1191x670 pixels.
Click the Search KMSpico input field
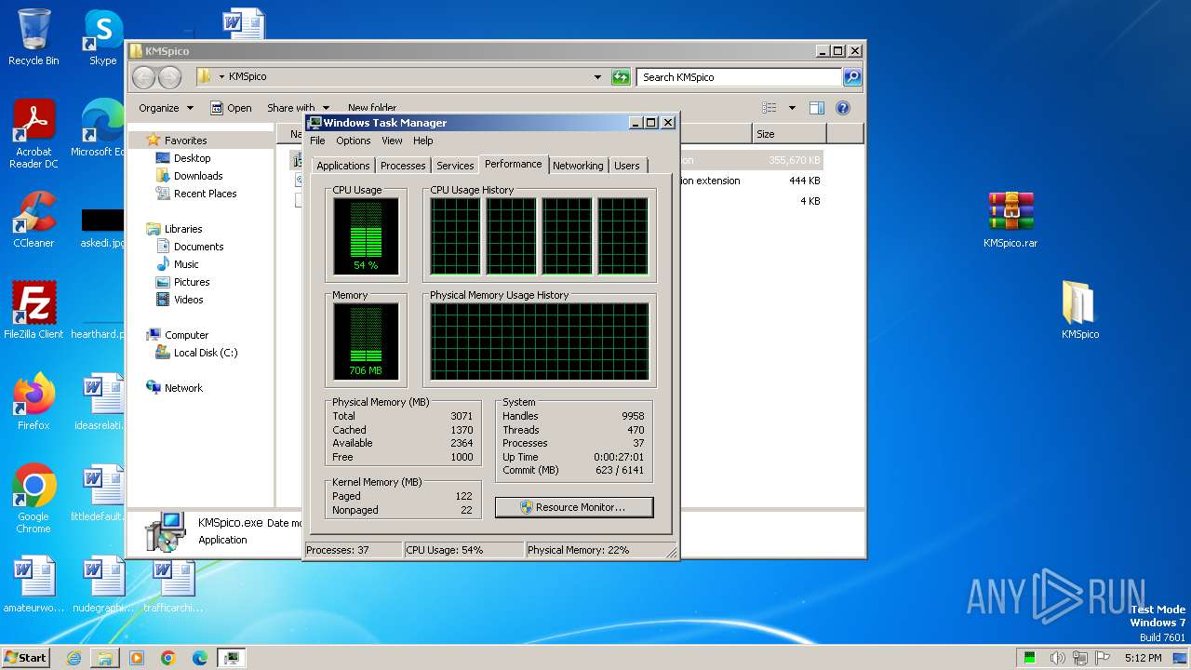pos(740,77)
